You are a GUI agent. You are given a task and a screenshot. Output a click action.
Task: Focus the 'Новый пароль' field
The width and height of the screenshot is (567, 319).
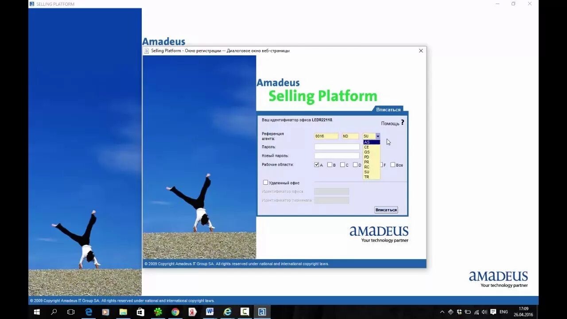point(337,156)
